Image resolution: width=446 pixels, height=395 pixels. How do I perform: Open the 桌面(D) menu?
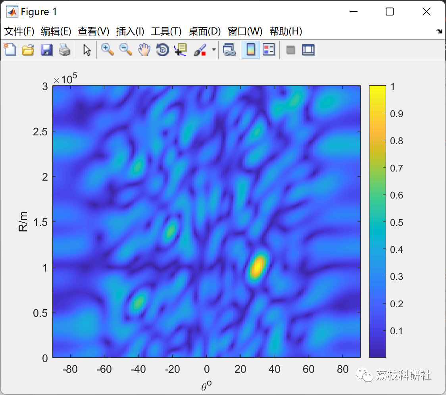coord(204,31)
